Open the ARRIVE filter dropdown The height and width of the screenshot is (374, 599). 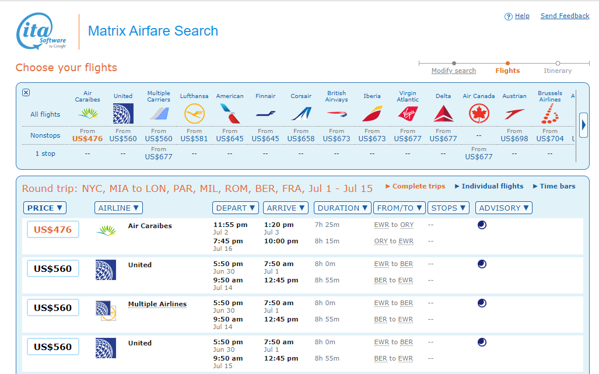pyautogui.click(x=285, y=208)
